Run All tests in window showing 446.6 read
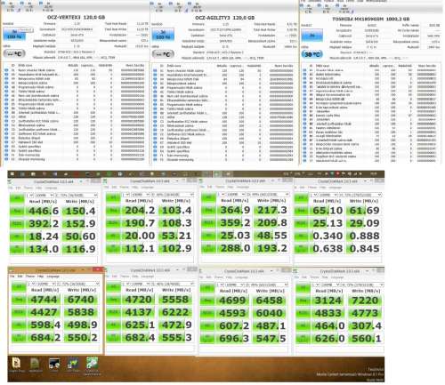 tap(17, 198)
